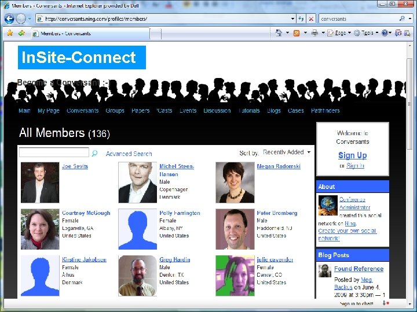This screenshot has height=312, width=417.
Task: Open the 'Casts navigation link
Action: pyautogui.click(x=164, y=110)
